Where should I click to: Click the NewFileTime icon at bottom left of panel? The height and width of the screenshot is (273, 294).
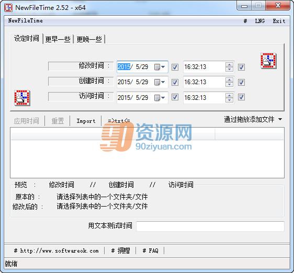[x=22, y=98]
